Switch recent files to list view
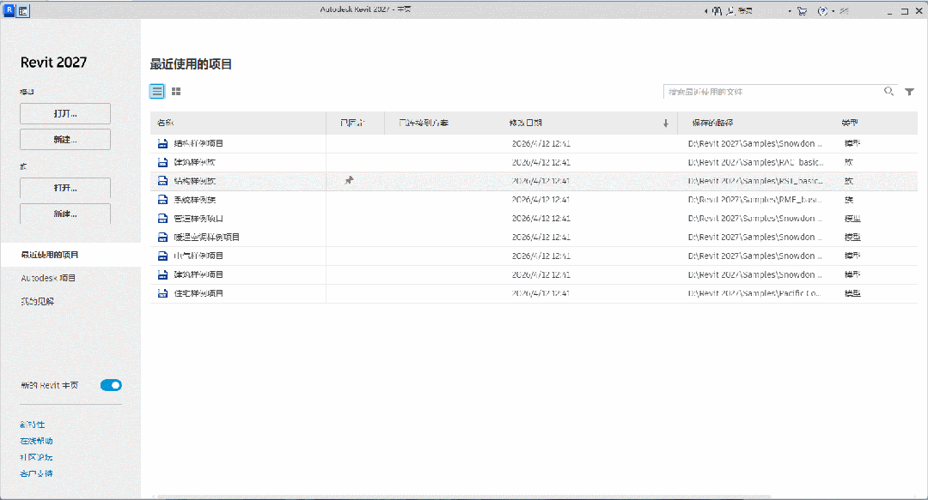Viewport: 928px width, 500px height. point(157,91)
